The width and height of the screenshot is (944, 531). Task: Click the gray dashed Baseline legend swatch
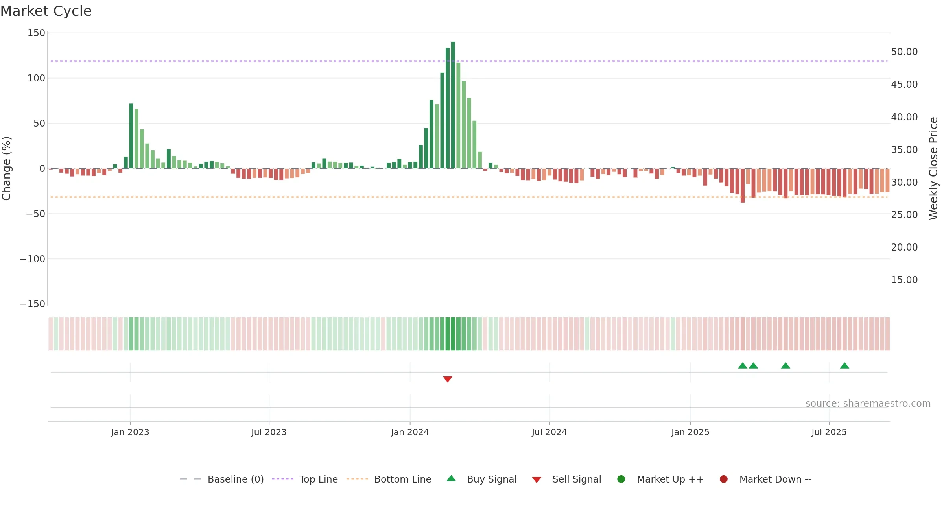pyautogui.click(x=190, y=479)
